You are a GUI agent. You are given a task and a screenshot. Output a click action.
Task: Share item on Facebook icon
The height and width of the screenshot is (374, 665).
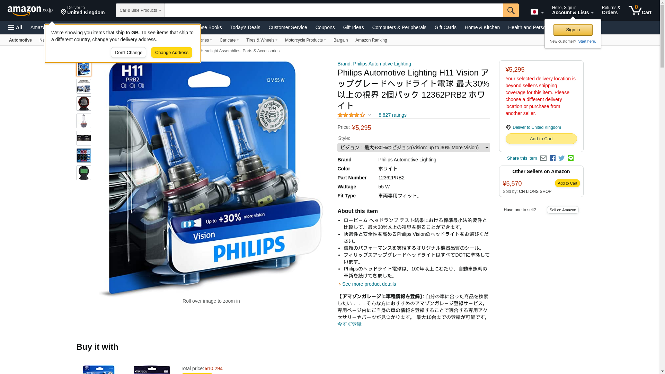(x=552, y=158)
